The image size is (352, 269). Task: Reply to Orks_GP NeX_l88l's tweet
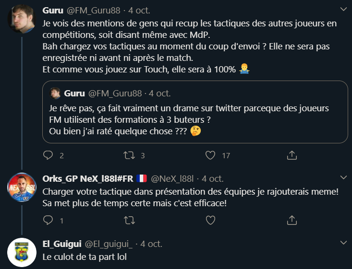coord(48,220)
